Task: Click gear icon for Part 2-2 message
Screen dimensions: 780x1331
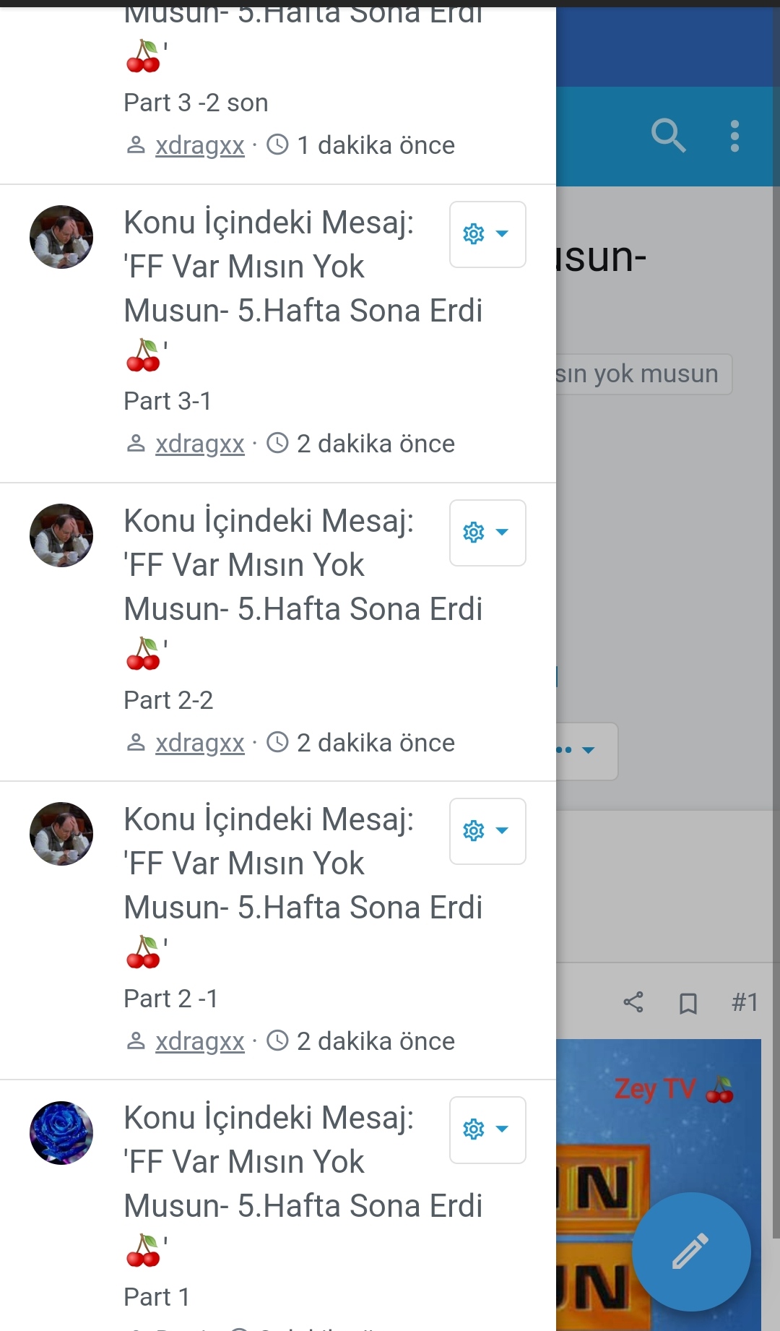Action: pos(474,533)
